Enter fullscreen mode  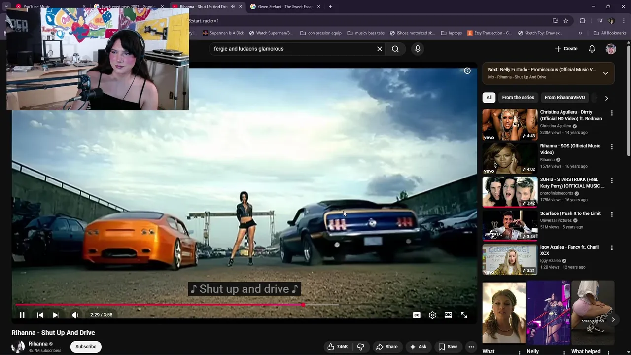coord(464,315)
